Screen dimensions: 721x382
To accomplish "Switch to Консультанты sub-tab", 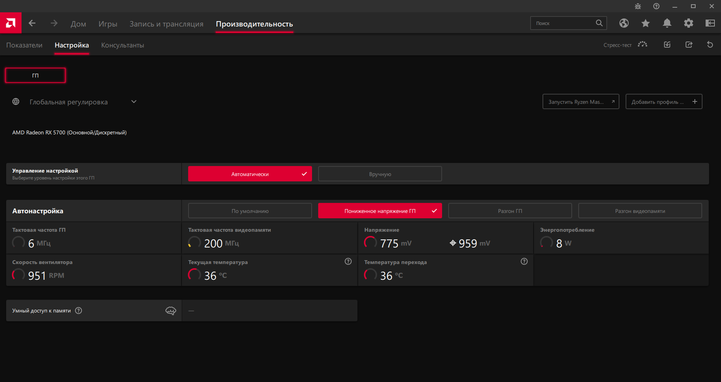I will (x=123, y=45).
